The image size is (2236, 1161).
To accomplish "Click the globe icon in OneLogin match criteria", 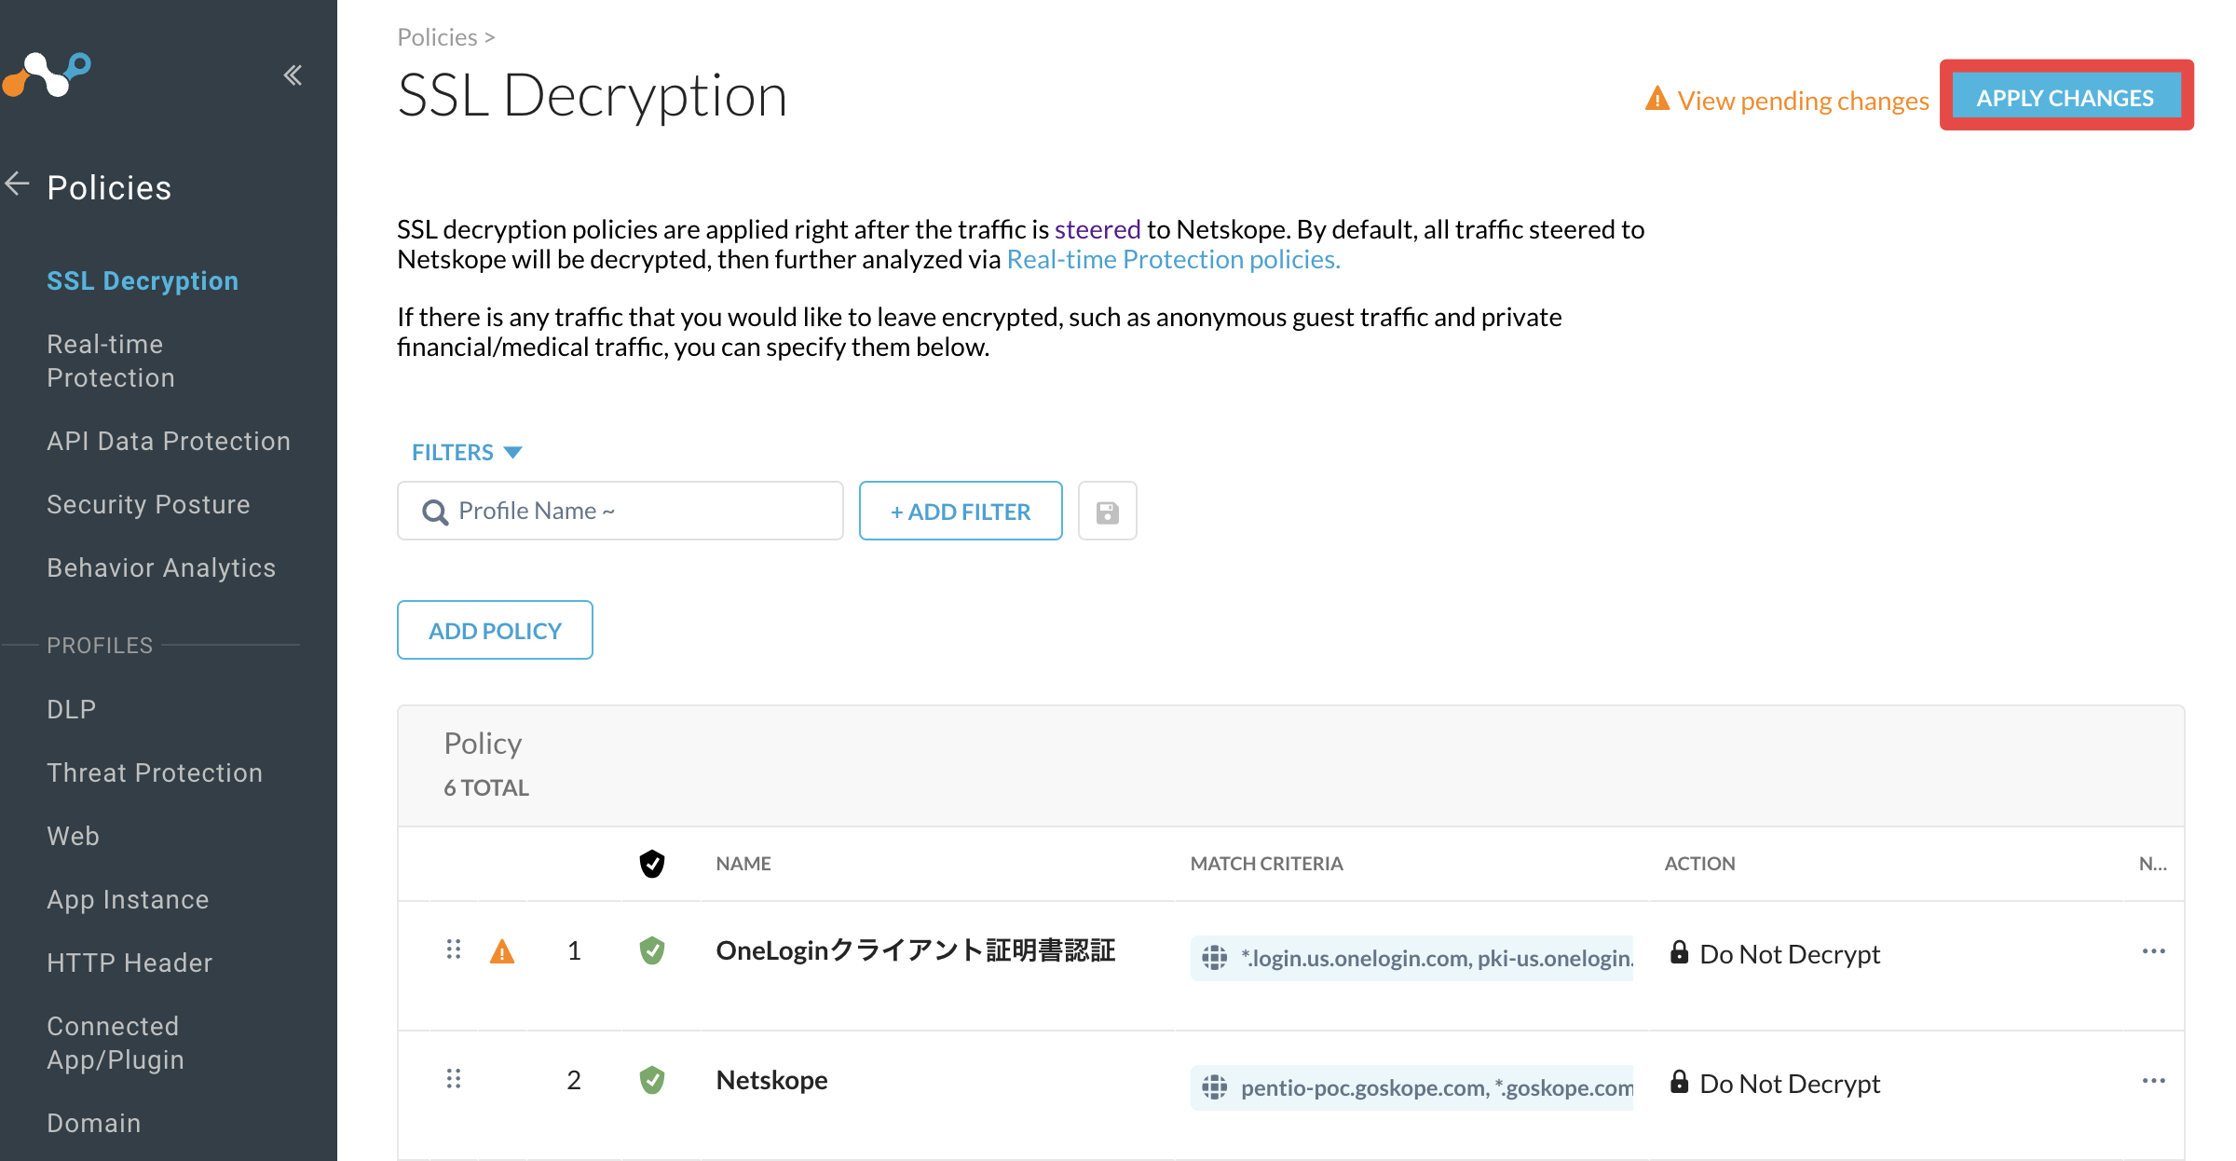I will tap(1215, 958).
